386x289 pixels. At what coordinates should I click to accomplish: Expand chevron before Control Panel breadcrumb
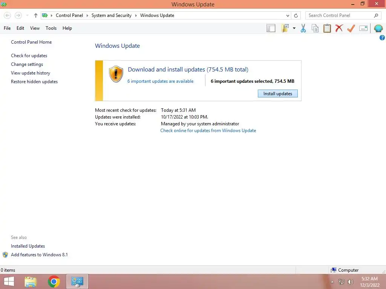[52, 15]
